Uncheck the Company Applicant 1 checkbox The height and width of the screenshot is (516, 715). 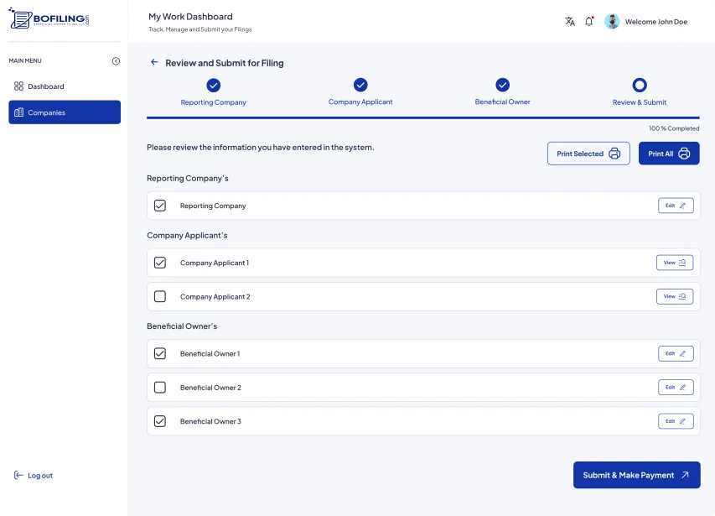point(160,263)
